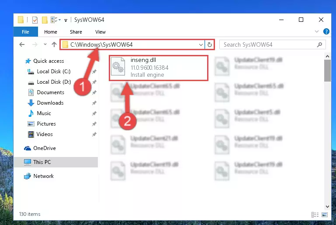Screen dimensions: 336x225
Task: Click the Music note icon
Action: click(31, 113)
